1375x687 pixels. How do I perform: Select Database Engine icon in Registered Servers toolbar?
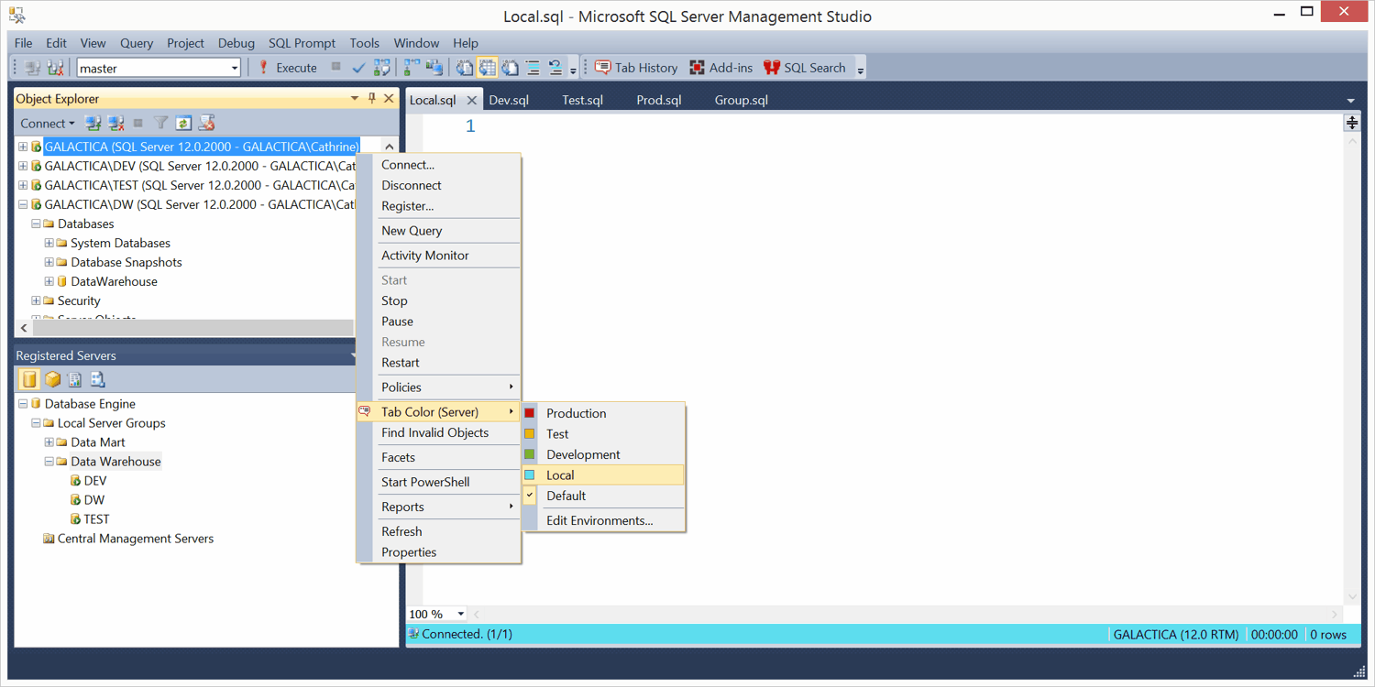coord(29,379)
